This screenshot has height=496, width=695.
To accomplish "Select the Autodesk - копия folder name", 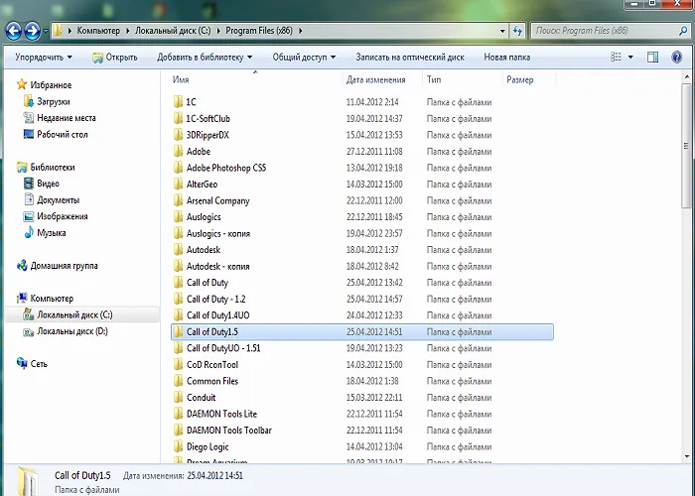I will pyautogui.click(x=218, y=266).
